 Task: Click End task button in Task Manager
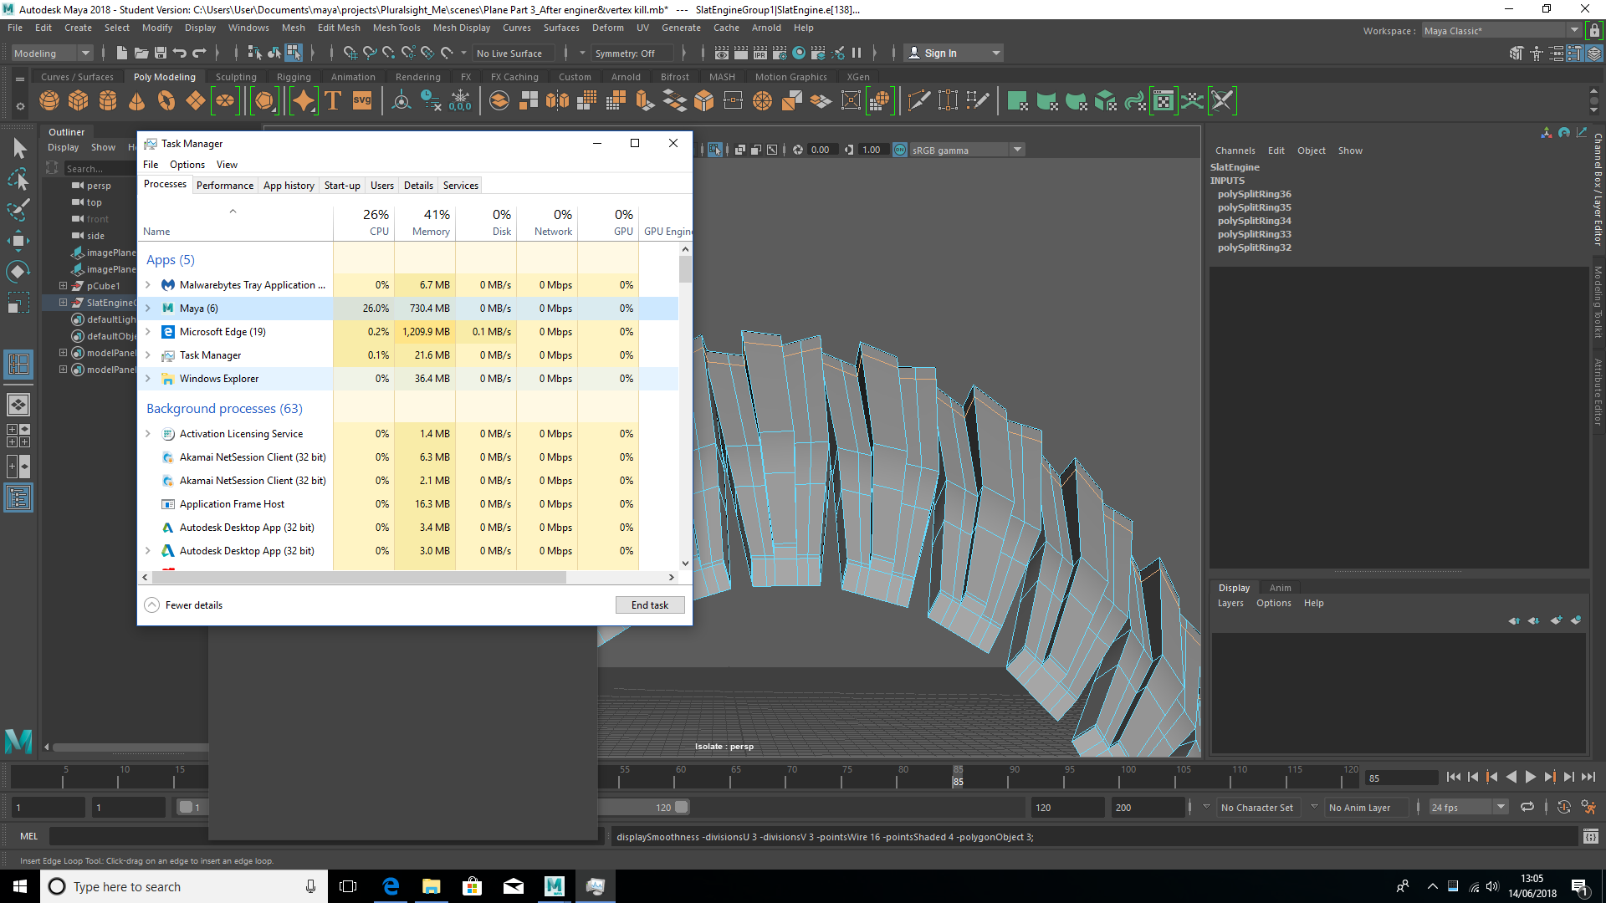(650, 605)
